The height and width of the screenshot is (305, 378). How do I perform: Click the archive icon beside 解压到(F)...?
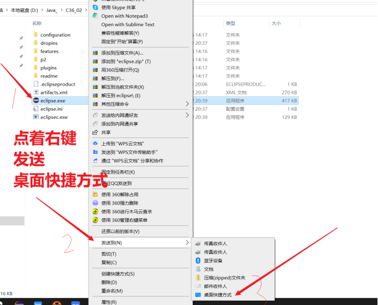pyautogui.click(x=96, y=79)
